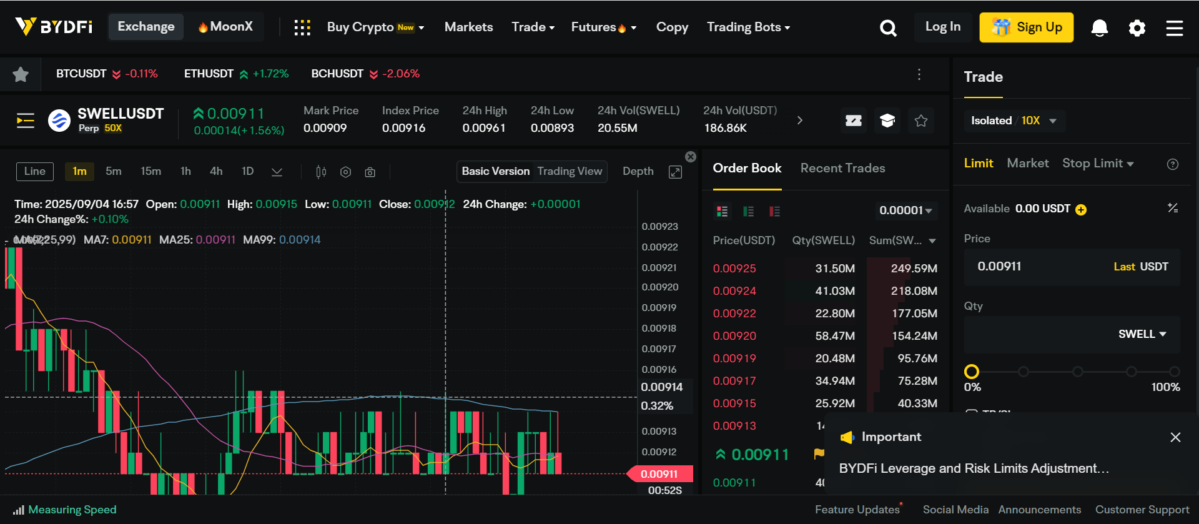Open Feature Updates link

click(857, 510)
